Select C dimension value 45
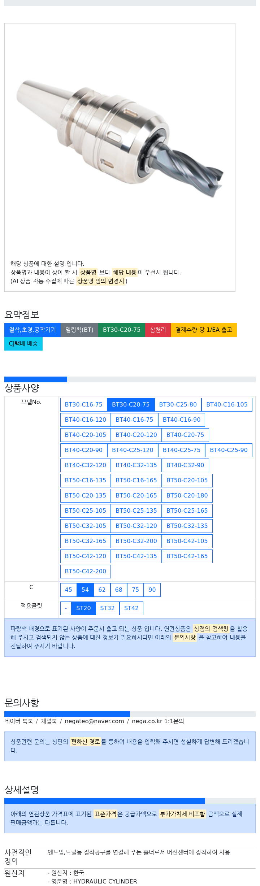Screen dimensions: 260x886 68,590
